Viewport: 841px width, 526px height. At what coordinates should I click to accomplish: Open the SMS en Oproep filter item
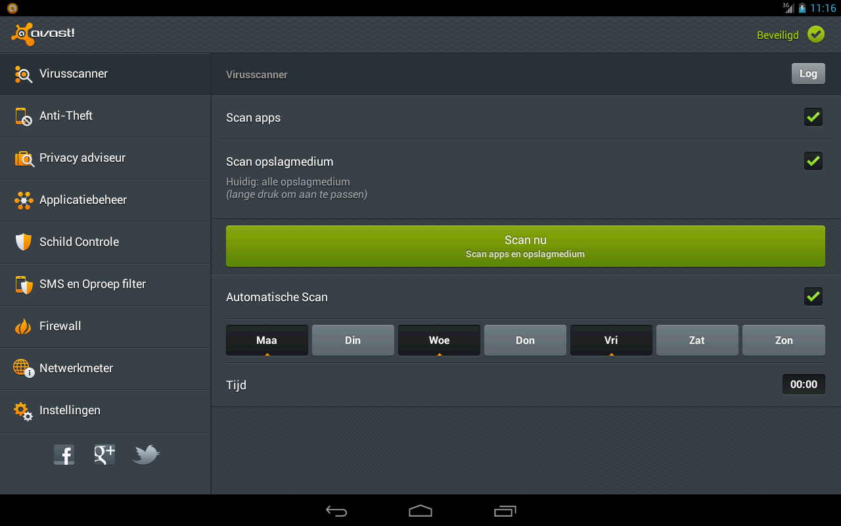tap(105, 285)
